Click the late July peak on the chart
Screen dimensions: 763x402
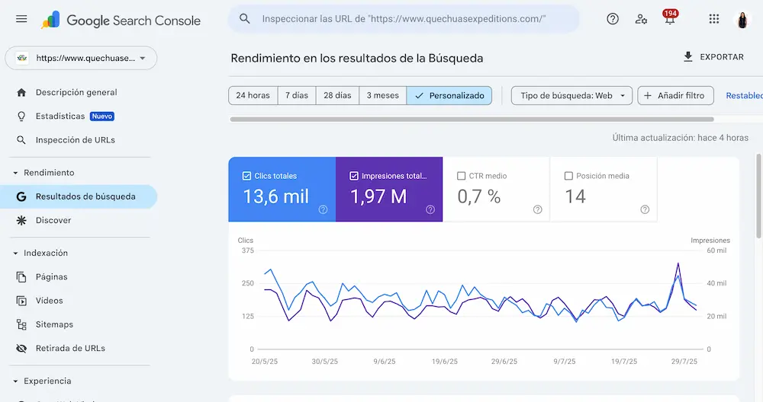tap(678, 263)
